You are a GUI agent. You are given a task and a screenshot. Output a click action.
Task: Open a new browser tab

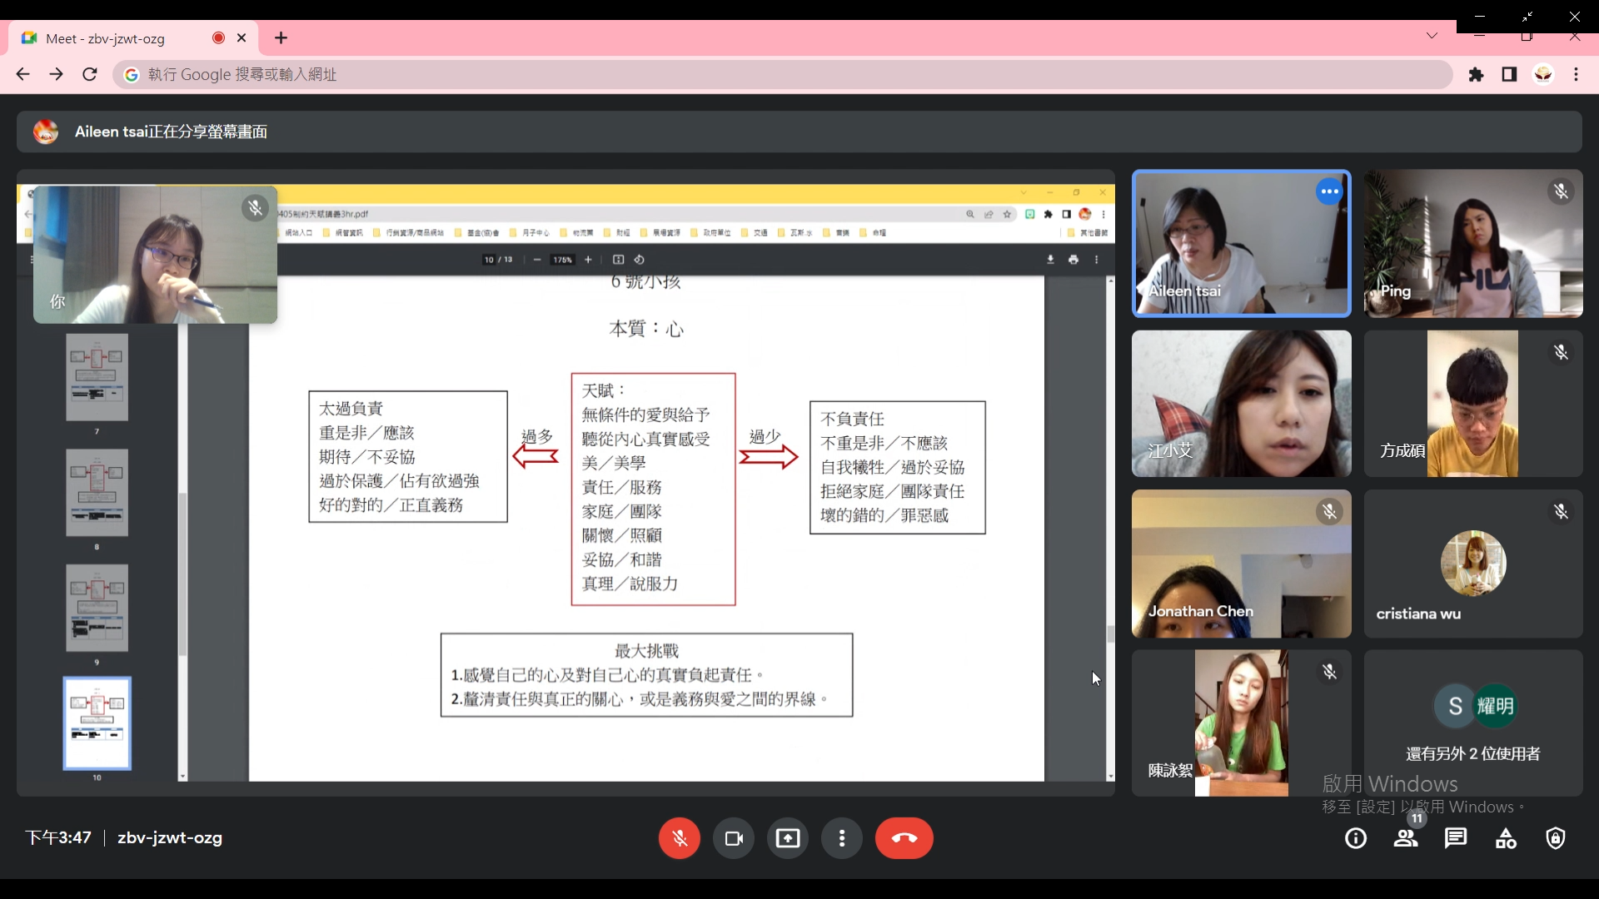pyautogui.click(x=281, y=38)
